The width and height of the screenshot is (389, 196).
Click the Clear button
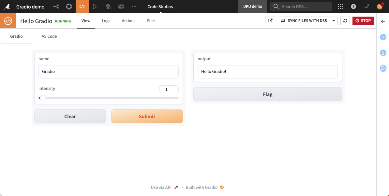(x=70, y=116)
